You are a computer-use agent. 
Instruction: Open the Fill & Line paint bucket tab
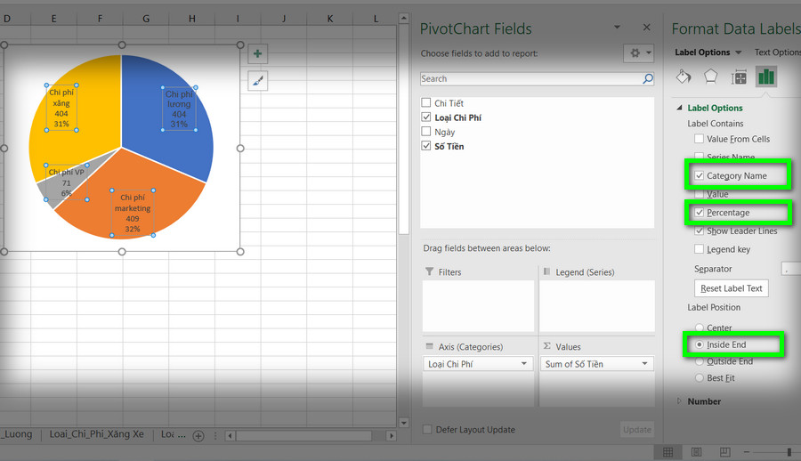click(x=684, y=77)
